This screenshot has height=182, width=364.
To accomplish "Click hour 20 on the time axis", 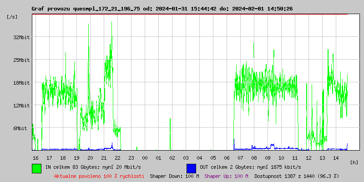I will [90, 157].
